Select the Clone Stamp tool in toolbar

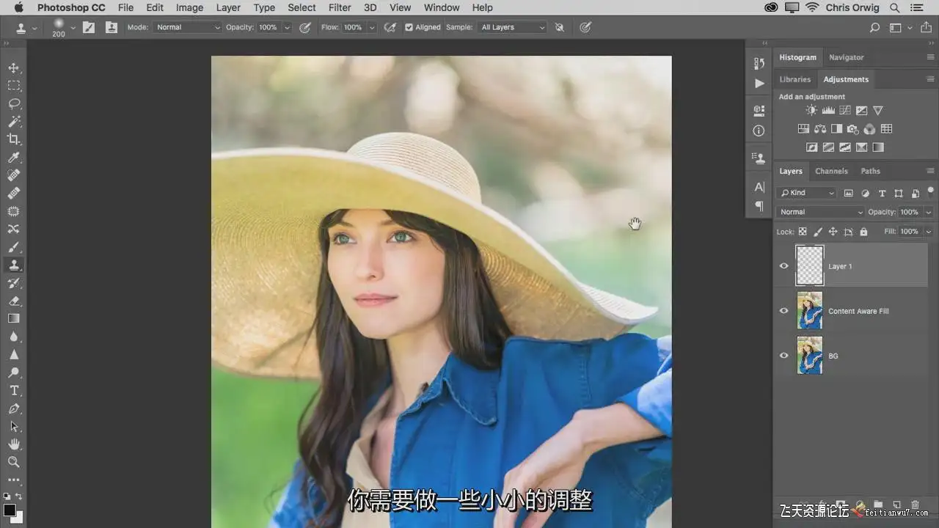tap(14, 265)
